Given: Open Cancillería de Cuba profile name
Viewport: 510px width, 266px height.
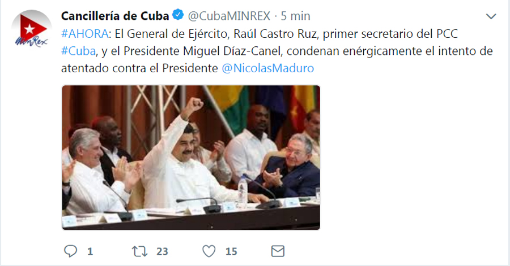Looking at the screenshot, I should 115,16.
